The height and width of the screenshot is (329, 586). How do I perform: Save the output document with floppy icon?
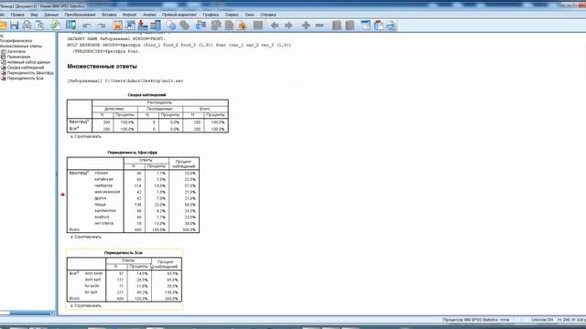point(15,26)
